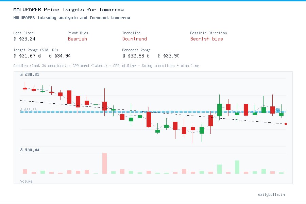Toggle the Downtrend trendline indicator
This screenshot has width=306, height=204.
click(x=135, y=39)
